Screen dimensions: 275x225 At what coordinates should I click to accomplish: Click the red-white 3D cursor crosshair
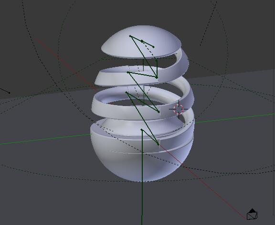coord(179,109)
